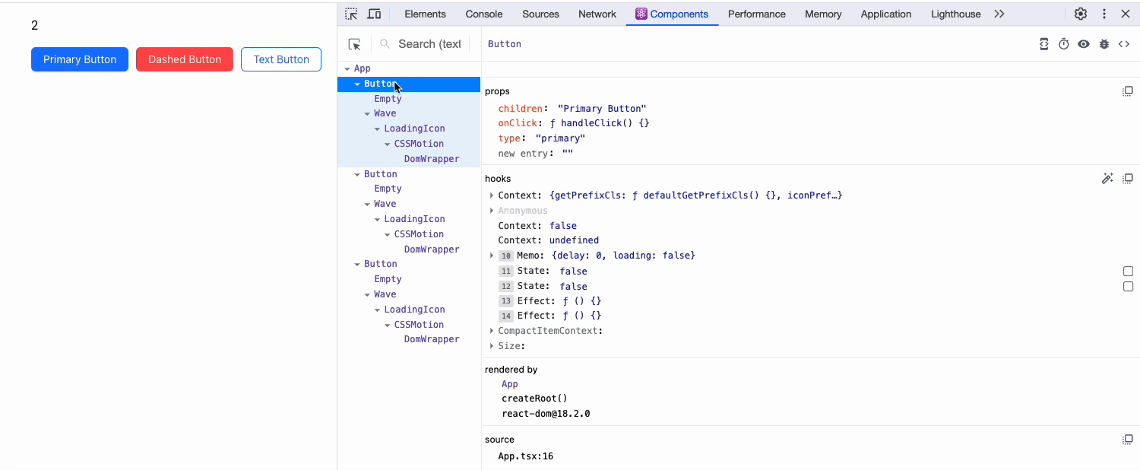Toggle the checkbox next to State hook 11

tap(1128, 271)
